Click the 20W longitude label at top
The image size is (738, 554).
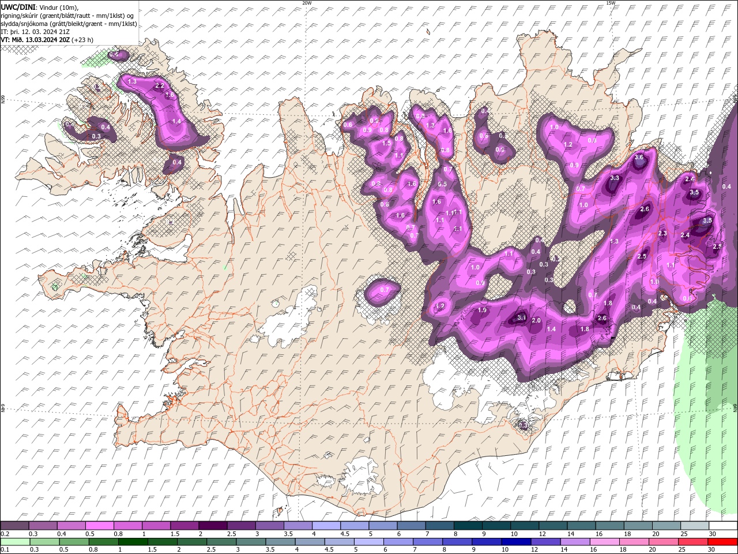tap(307, 3)
